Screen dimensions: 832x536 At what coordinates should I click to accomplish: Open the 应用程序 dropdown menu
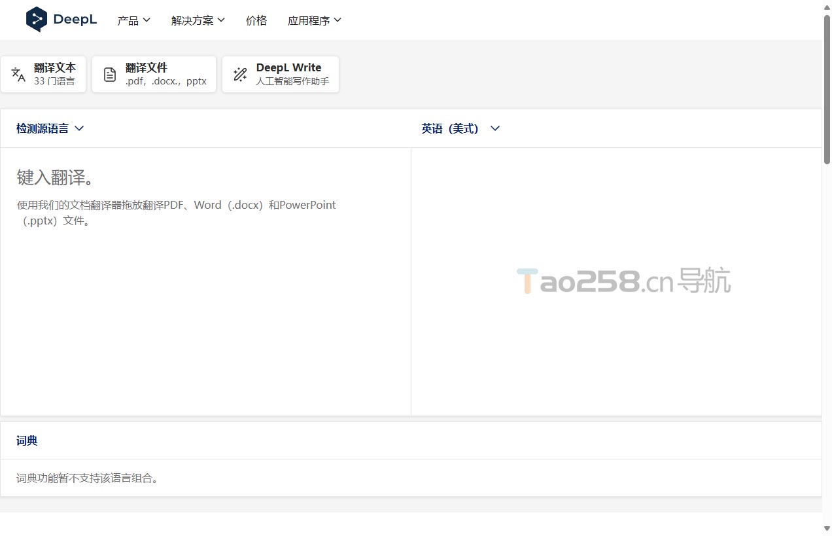pos(315,20)
